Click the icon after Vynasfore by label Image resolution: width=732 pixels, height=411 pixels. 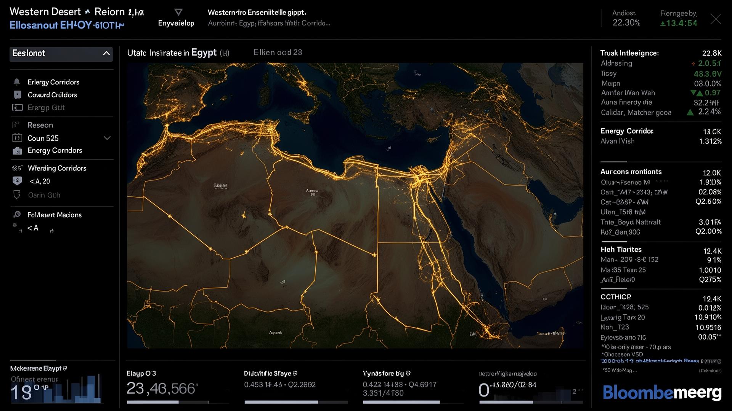tap(408, 373)
